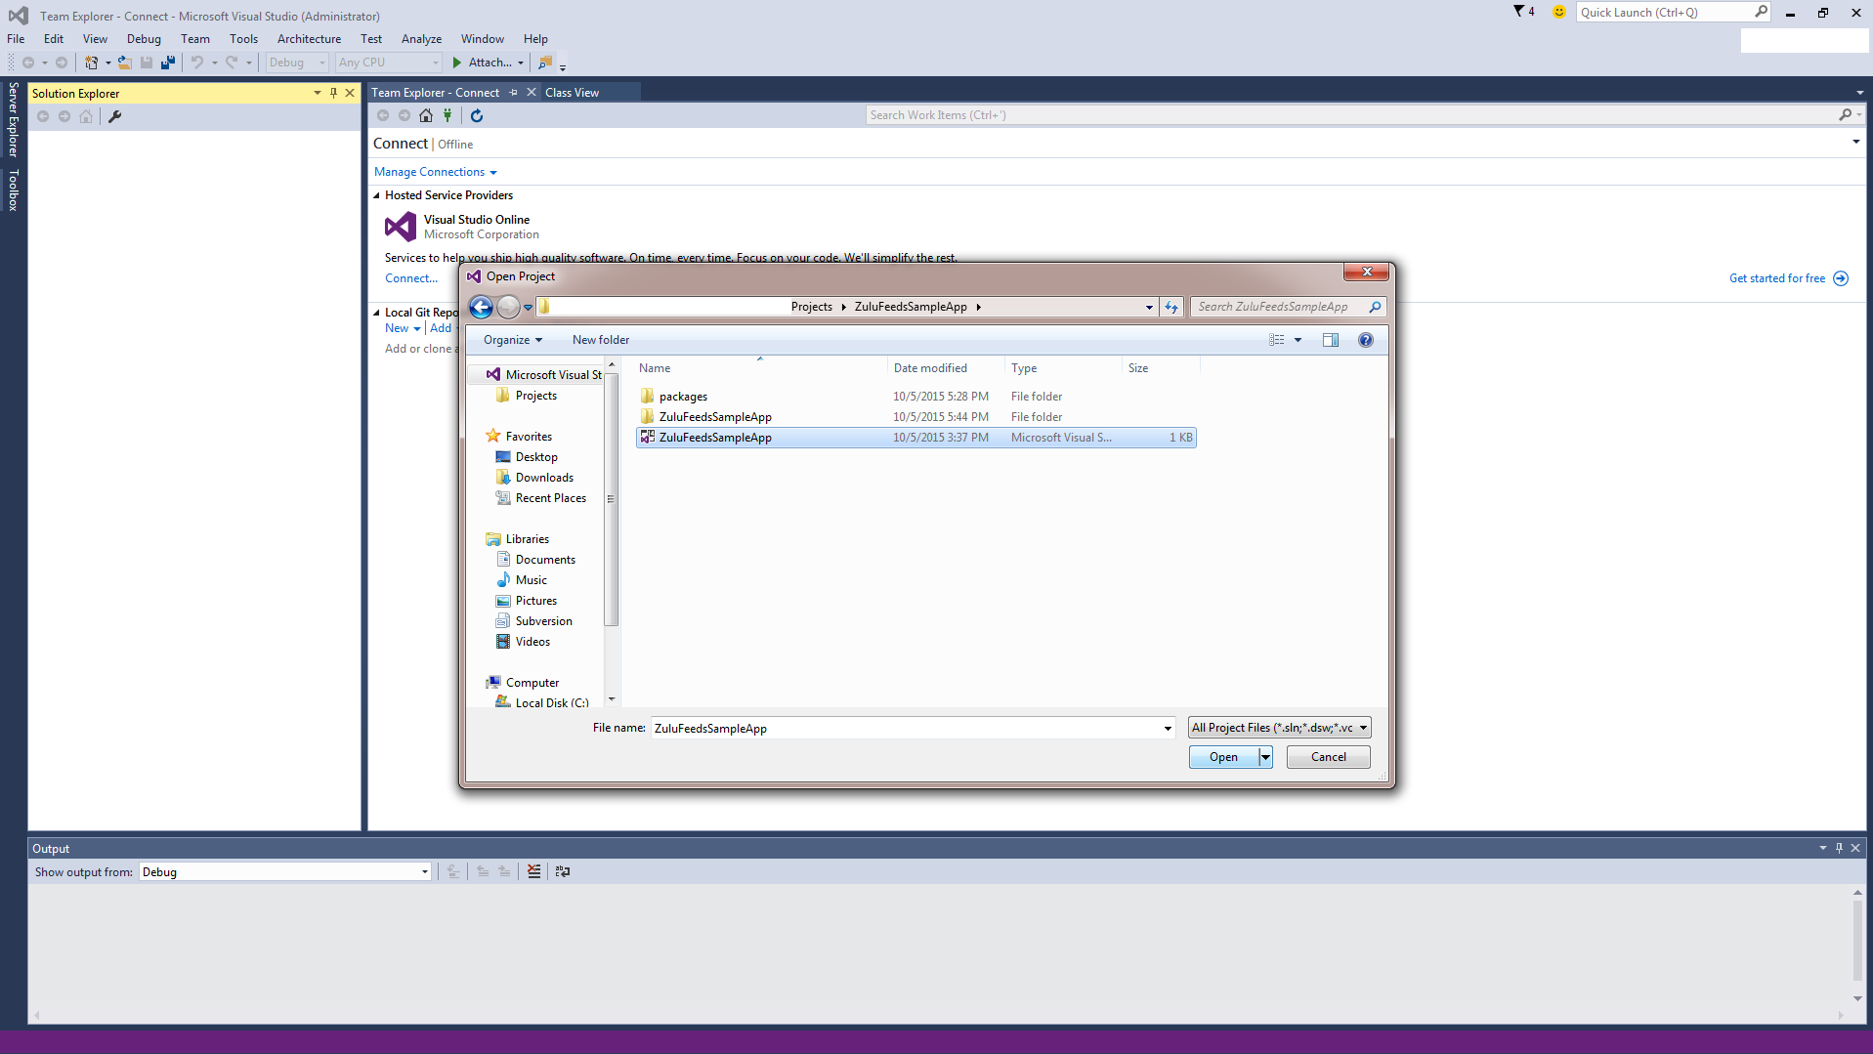Select the packages folder in file list
This screenshot has height=1054, width=1873.
coord(683,397)
